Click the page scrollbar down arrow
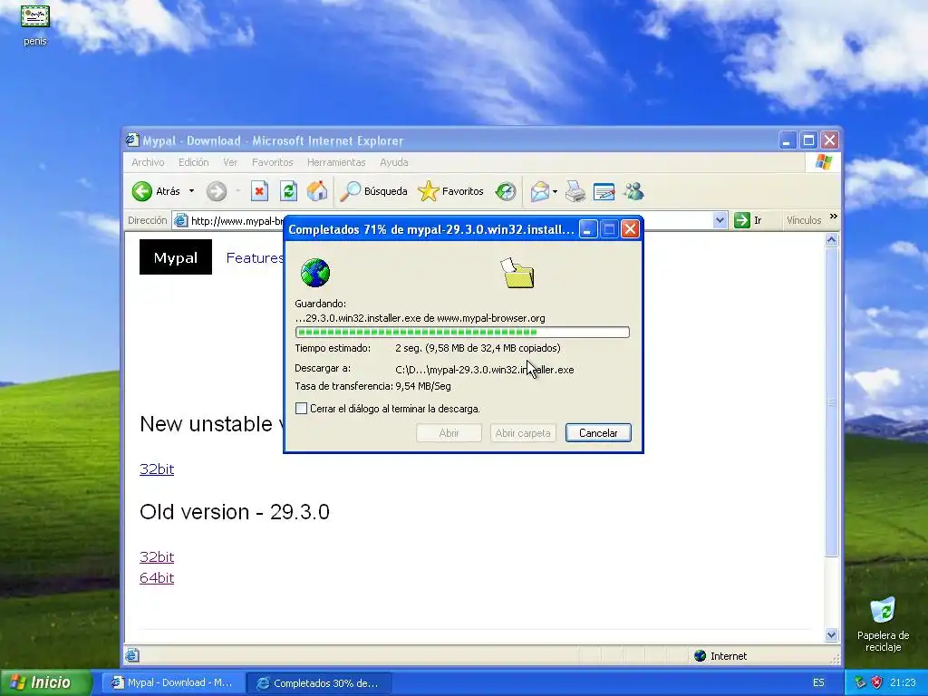This screenshot has width=928, height=696. coord(832,635)
